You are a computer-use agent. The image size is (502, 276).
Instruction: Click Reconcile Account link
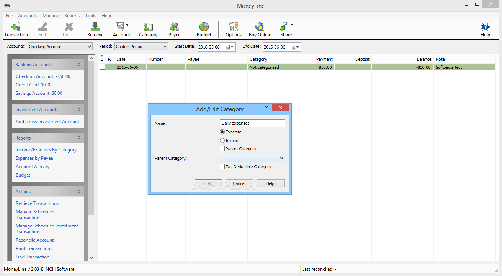point(34,240)
